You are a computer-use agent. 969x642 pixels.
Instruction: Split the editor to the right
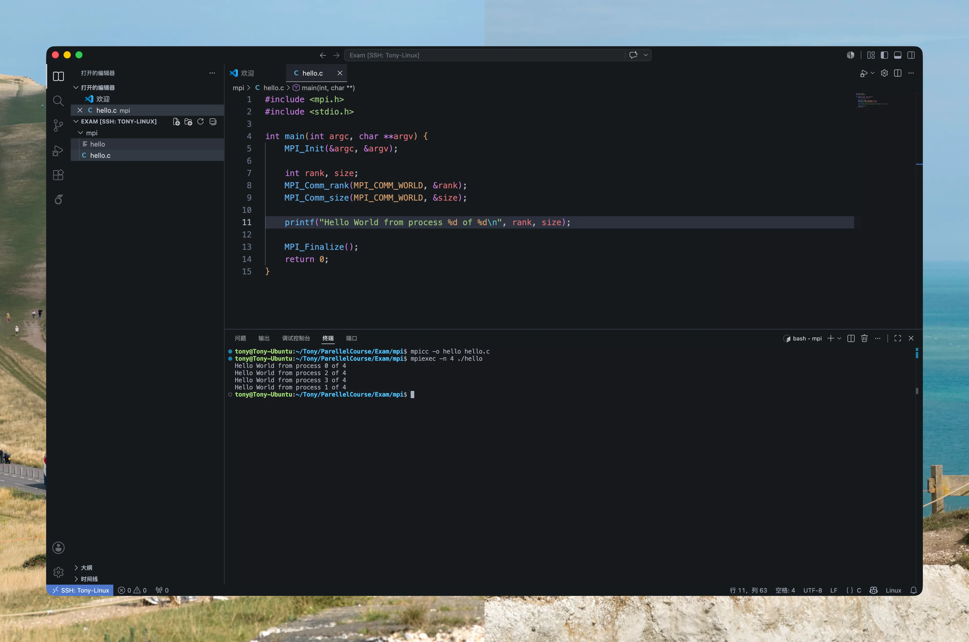pyautogui.click(x=898, y=73)
